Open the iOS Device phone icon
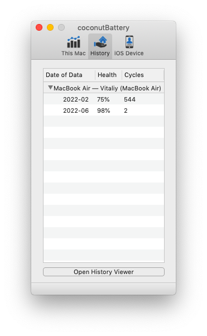The height and width of the screenshot is (336, 207). [129, 42]
